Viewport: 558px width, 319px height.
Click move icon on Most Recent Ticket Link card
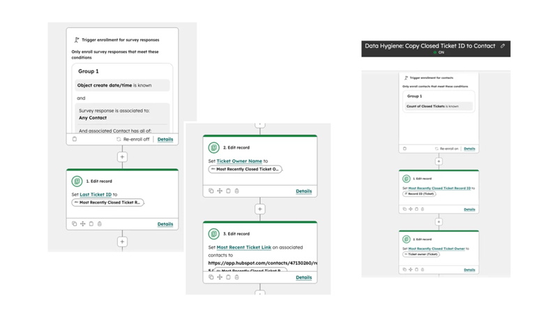[220, 277]
